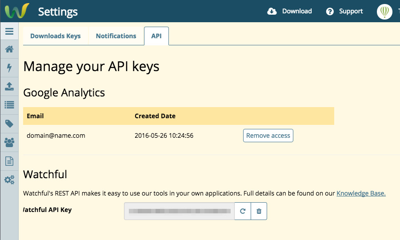Click the Google Analytics heading
The image size is (400, 240).
[x=64, y=93]
